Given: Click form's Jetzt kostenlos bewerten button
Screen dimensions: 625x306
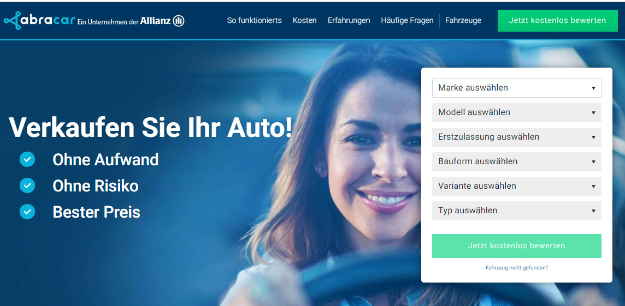Looking at the screenshot, I should tap(517, 246).
